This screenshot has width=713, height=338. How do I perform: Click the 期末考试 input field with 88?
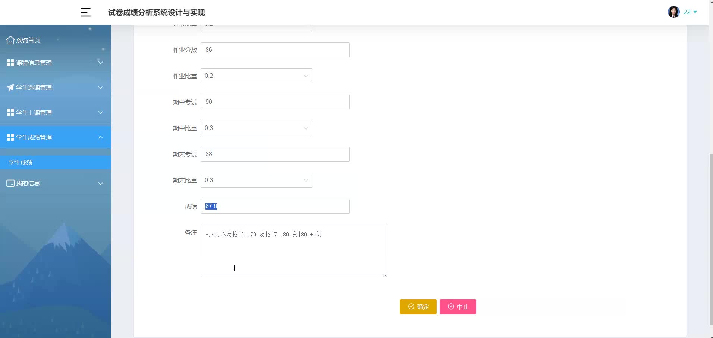click(275, 154)
